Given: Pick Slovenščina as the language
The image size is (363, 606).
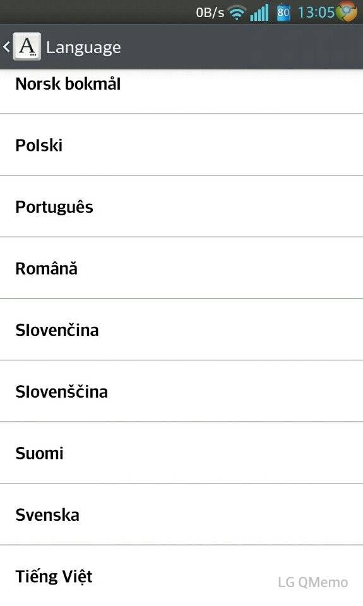Looking at the screenshot, I should (181, 391).
